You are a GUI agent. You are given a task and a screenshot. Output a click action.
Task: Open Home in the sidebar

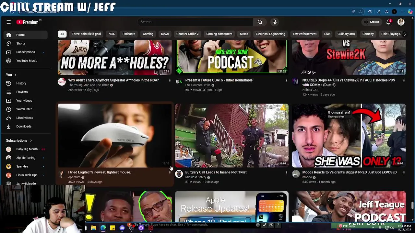[x=26, y=35]
